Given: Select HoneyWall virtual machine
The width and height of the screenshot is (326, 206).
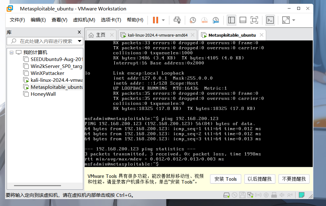Looking at the screenshot, I should [x=43, y=94].
